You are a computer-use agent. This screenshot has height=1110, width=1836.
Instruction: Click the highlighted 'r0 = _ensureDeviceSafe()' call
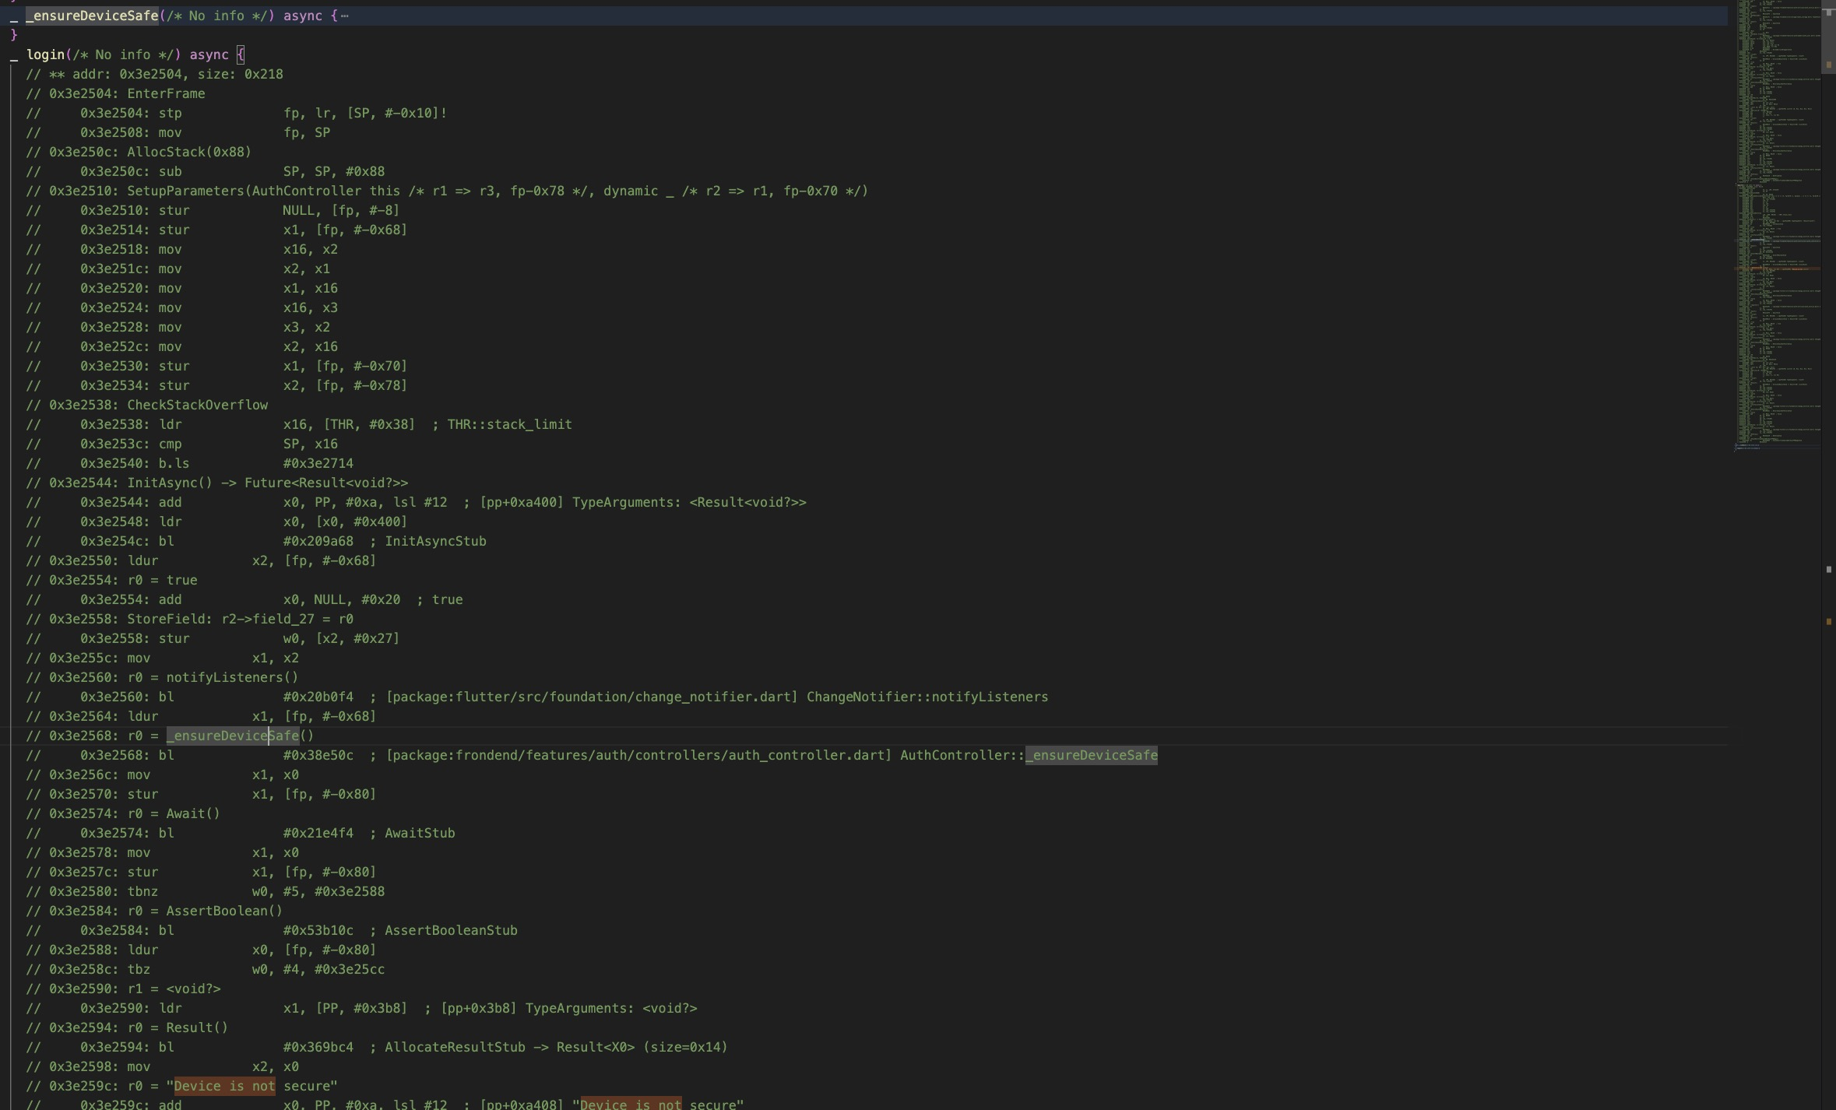(170, 736)
